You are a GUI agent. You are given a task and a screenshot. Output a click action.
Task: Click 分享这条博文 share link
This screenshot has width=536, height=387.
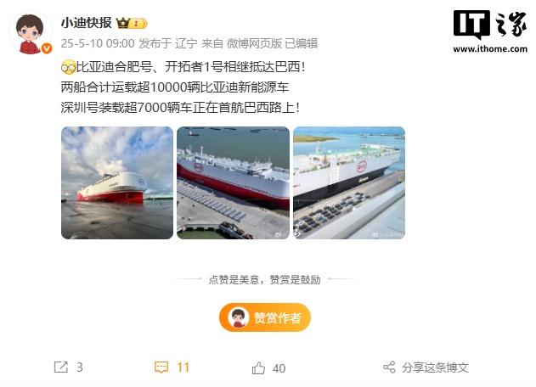click(x=435, y=367)
